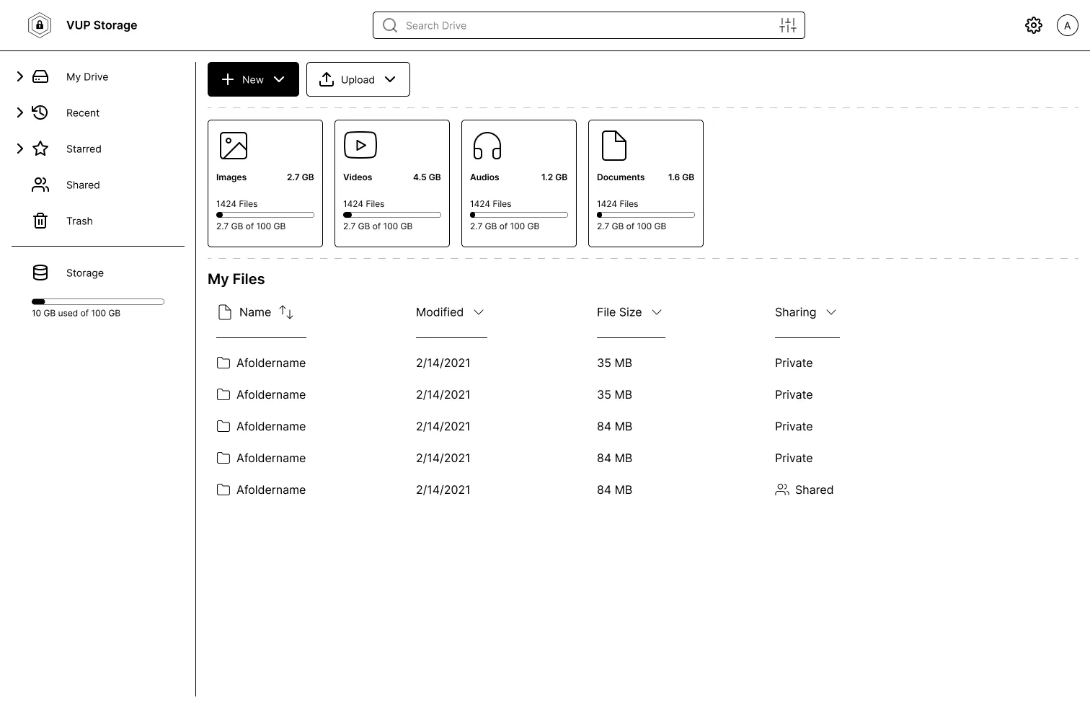Click the Storage usage progress bar
Screen dimensions: 1090x708
pyautogui.click(x=98, y=301)
